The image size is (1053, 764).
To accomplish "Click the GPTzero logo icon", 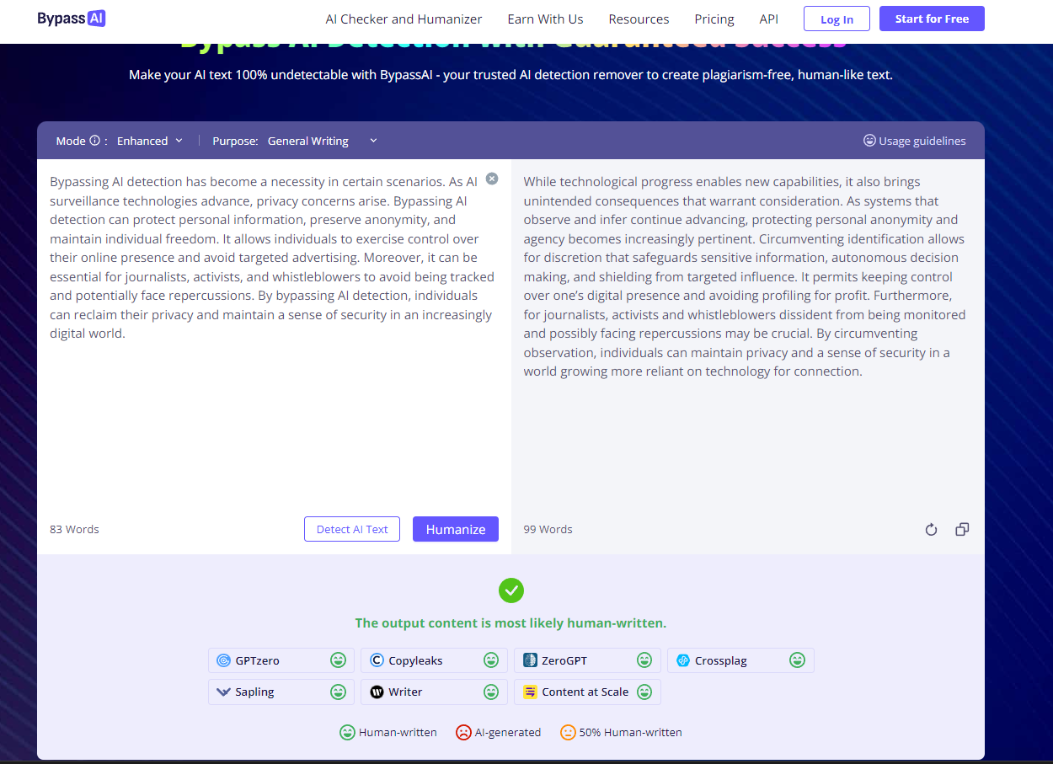I will [x=223, y=660].
